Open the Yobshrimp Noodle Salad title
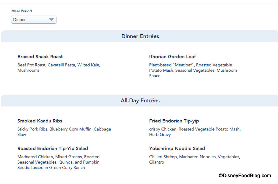Screen dimensions: 278x184 [177, 148]
